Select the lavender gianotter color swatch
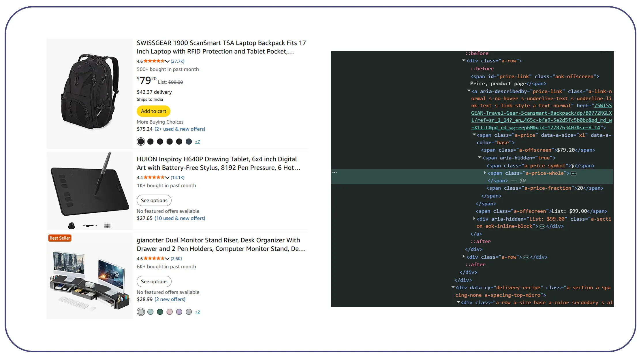This screenshot has height=358, width=641. tap(179, 312)
